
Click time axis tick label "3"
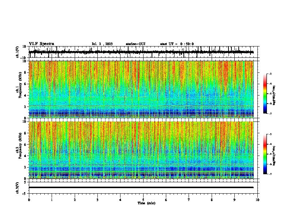coord(97,199)
